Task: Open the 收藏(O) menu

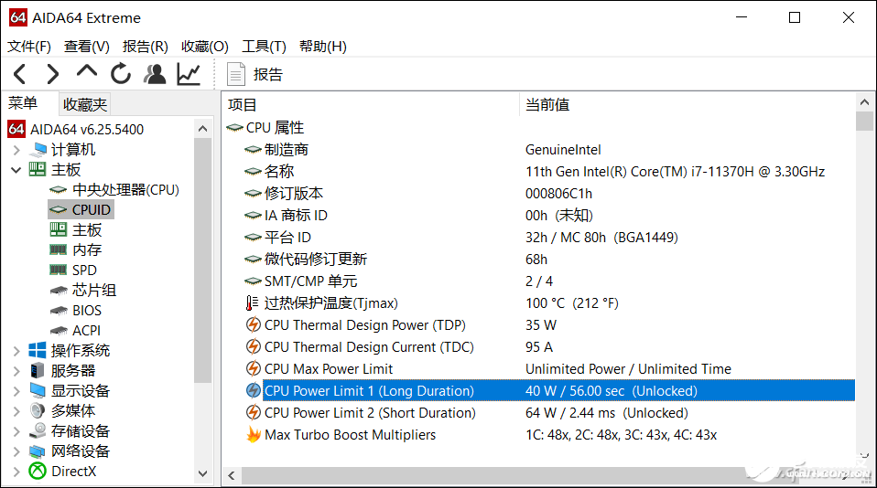Action: (x=205, y=47)
